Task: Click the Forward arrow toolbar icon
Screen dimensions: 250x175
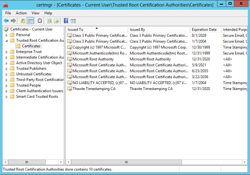Action: tap(13, 21)
